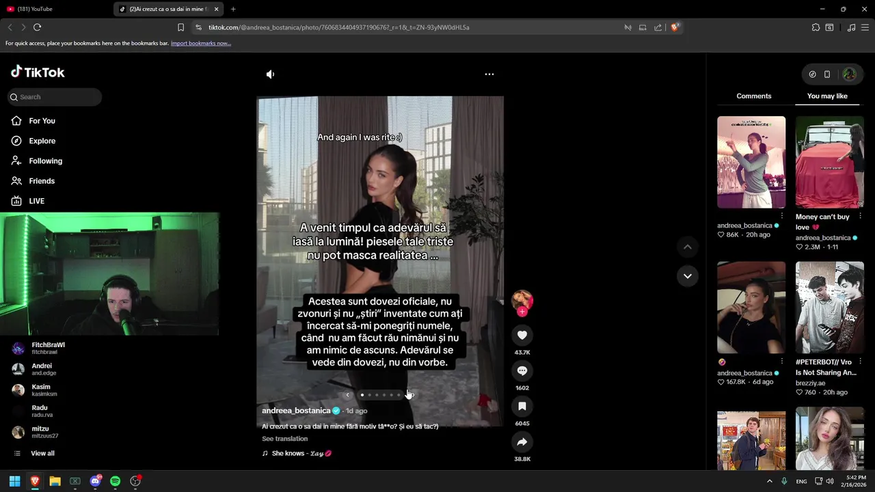Switch to the Comments tab
Viewport: 875px width, 492px height.
point(754,96)
